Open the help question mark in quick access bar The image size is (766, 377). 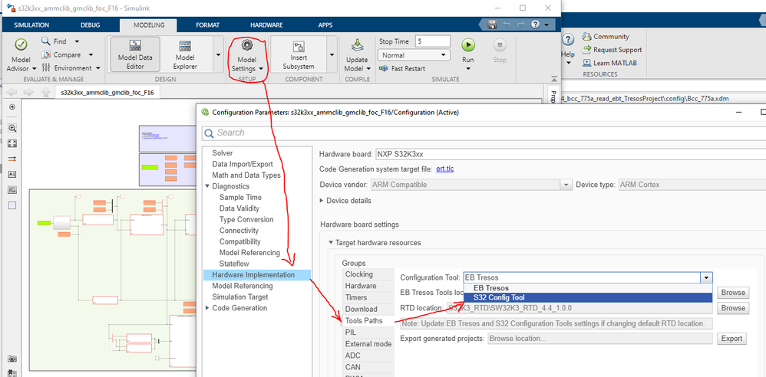pyautogui.click(x=535, y=25)
